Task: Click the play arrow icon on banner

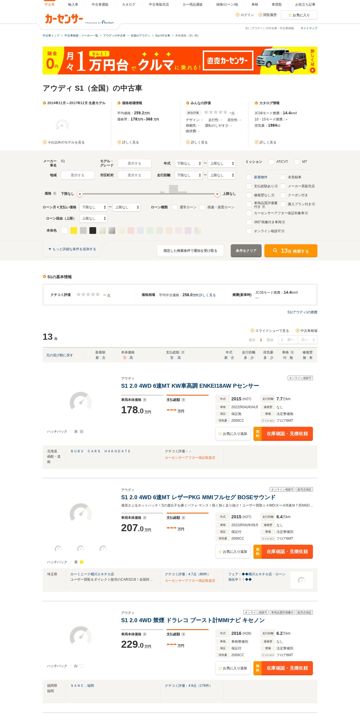Action: 312,70
